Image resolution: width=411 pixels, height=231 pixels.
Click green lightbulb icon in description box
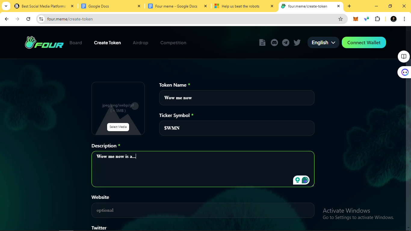point(298,180)
